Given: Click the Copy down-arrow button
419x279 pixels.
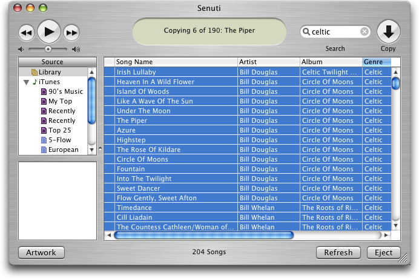Looking at the screenshot, I should [388, 31].
